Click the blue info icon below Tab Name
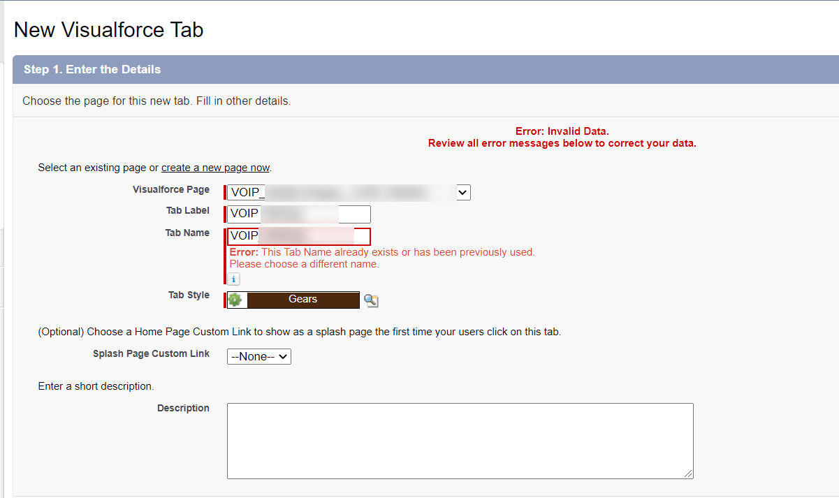 [233, 279]
